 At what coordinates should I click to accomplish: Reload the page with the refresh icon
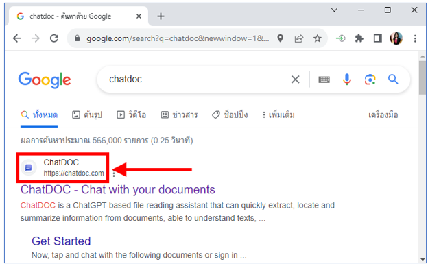[x=54, y=38]
